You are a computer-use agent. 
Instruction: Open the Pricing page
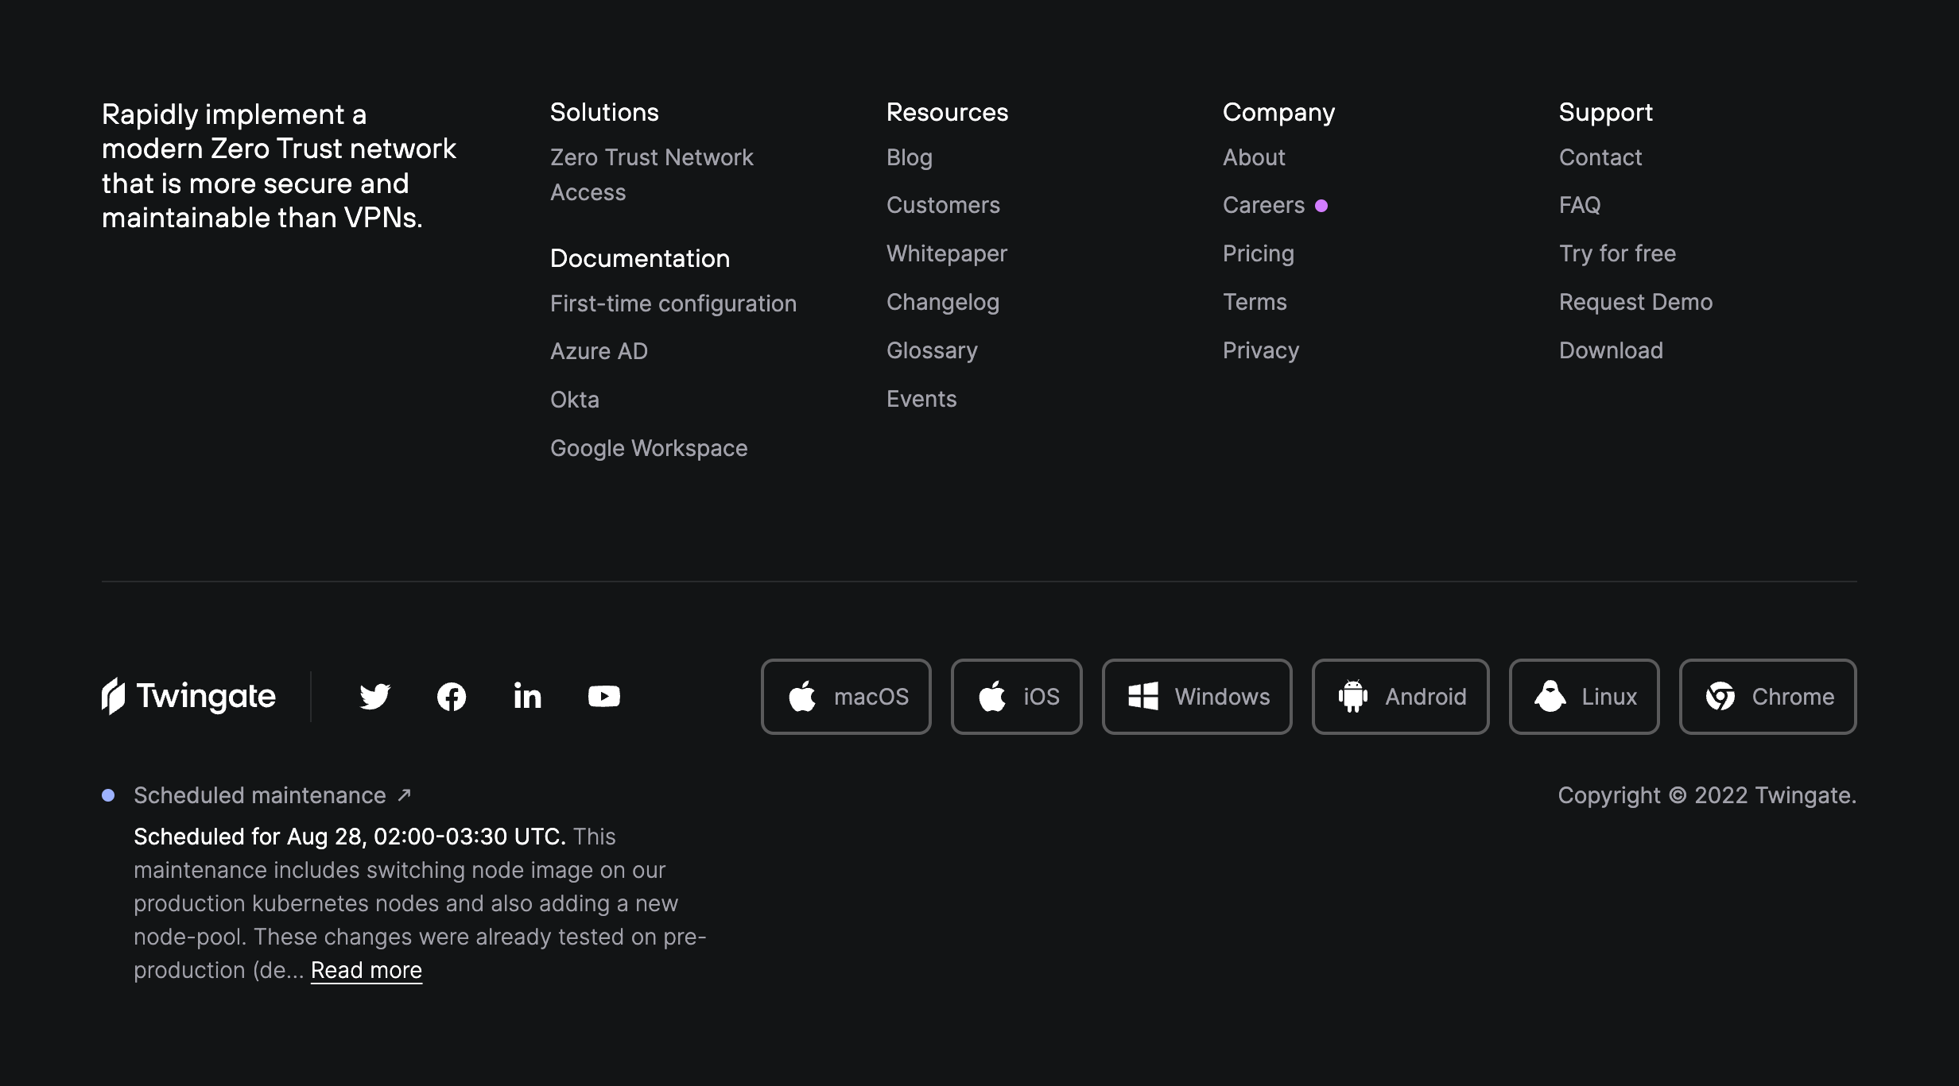point(1258,253)
